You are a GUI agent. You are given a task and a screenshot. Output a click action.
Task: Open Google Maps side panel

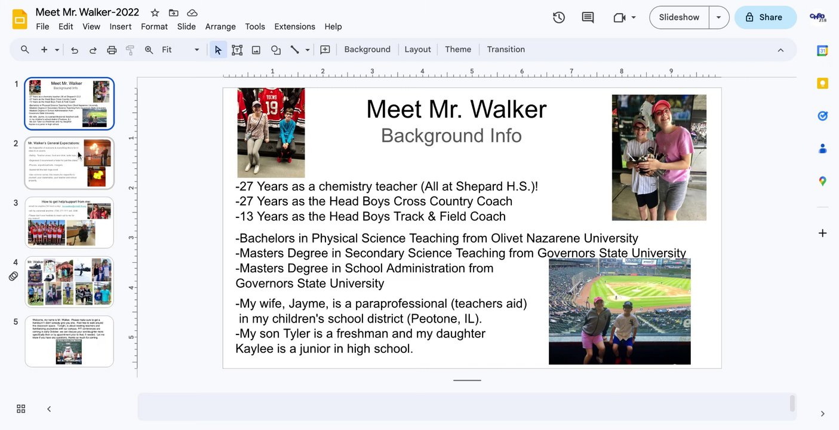[822, 181]
